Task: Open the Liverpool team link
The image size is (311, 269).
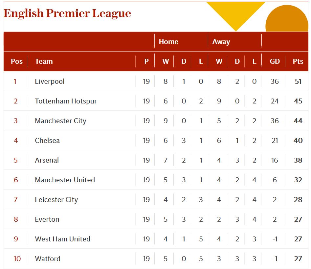Action: (x=50, y=81)
